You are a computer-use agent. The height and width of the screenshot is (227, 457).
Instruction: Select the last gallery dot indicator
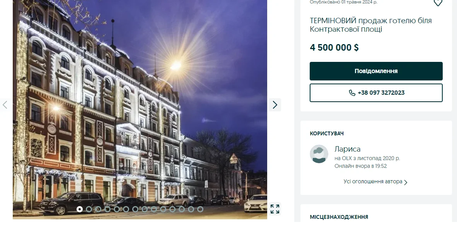tap(200, 209)
